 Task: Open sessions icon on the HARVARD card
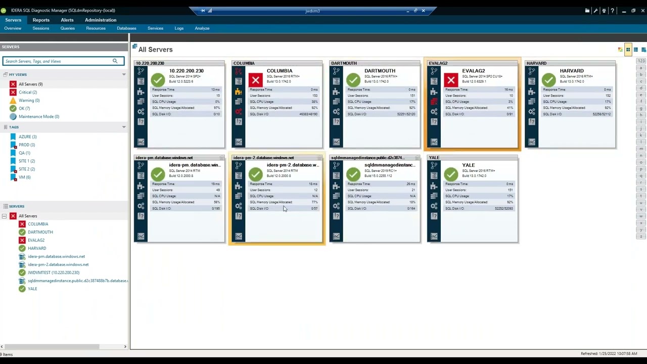pyautogui.click(x=531, y=71)
